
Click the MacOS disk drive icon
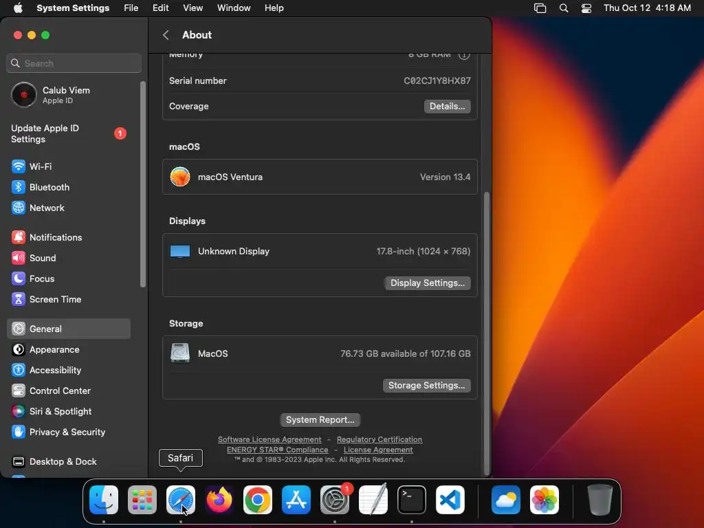180,353
